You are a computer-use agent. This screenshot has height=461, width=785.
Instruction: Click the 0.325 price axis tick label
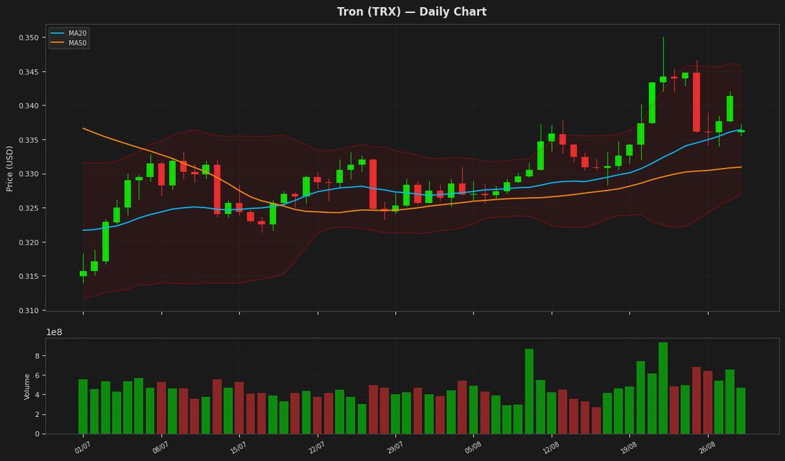coord(27,208)
